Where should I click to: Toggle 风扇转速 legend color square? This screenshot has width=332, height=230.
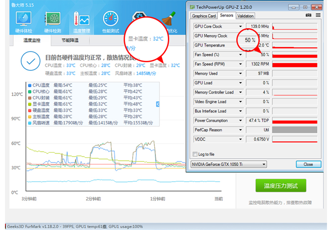click(30, 123)
